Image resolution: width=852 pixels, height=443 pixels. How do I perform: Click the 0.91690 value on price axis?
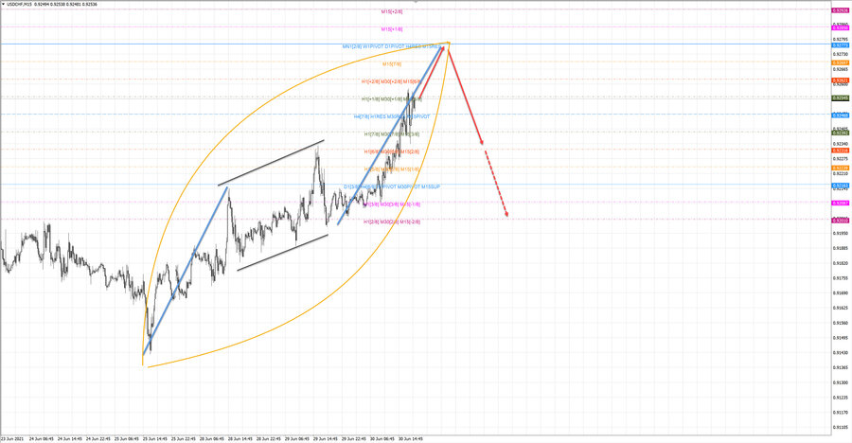[841, 293]
